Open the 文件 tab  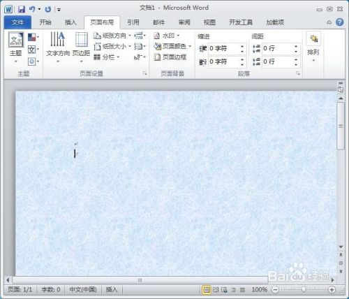(x=17, y=22)
